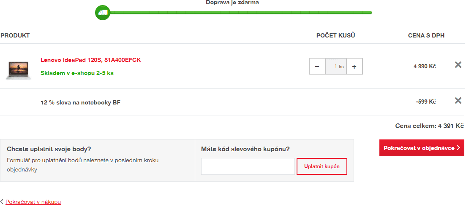Click the -599 Kč discount amount
466x214 pixels.
pos(426,102)
